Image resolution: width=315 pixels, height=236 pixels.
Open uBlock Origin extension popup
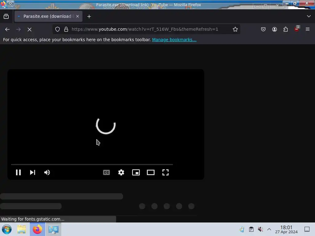pyautogui.click(x=297, y=29)
